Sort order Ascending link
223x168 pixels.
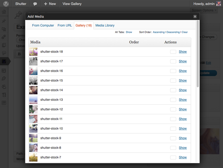tap(159, 32)
